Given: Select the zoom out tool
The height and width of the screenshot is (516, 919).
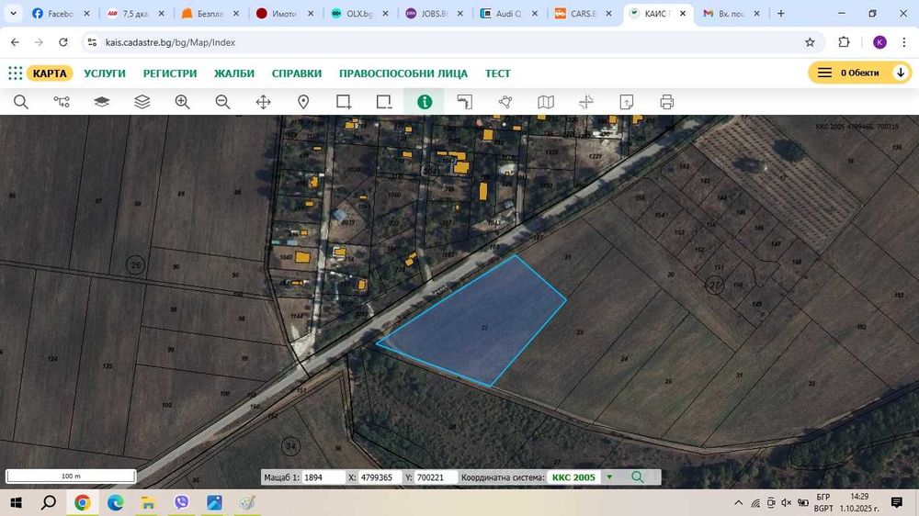Looking at the screenshot, I should point(222,102).
